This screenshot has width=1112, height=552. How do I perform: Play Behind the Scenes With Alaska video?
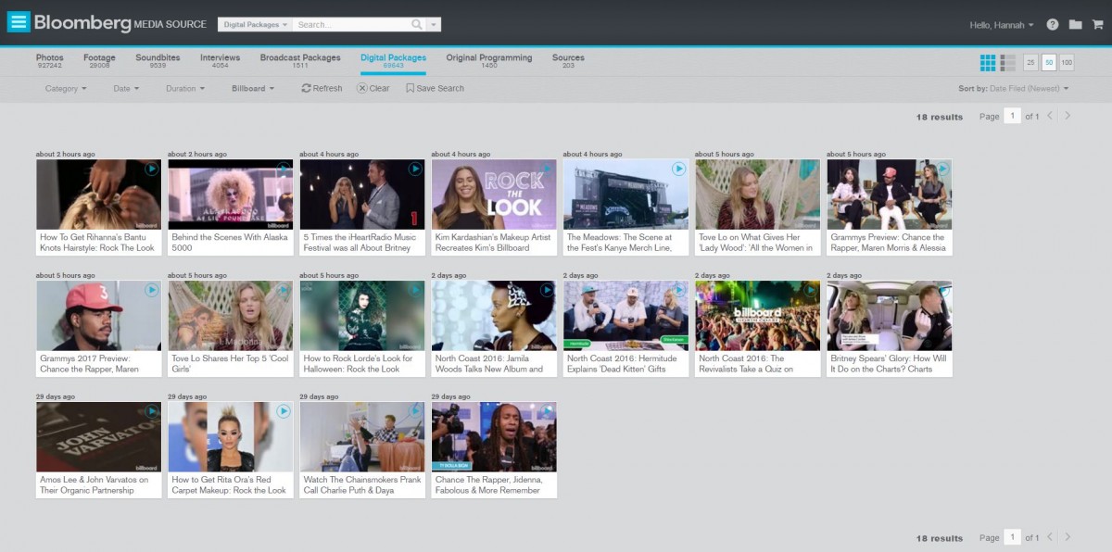pos(284,169)
